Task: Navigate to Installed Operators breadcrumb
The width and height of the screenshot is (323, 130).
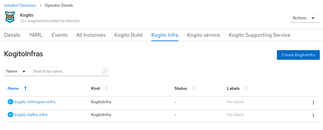Action: click(x=20, y=6)
